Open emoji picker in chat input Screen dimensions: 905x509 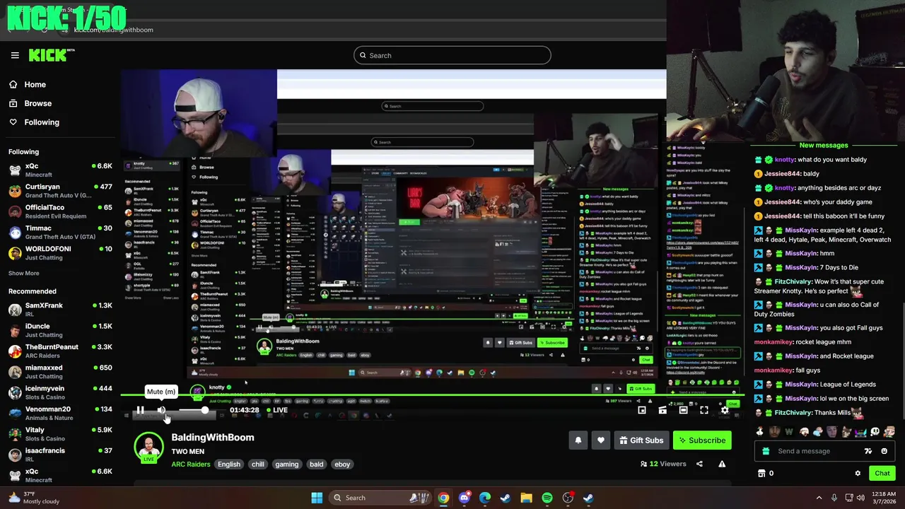click(884, 451)
